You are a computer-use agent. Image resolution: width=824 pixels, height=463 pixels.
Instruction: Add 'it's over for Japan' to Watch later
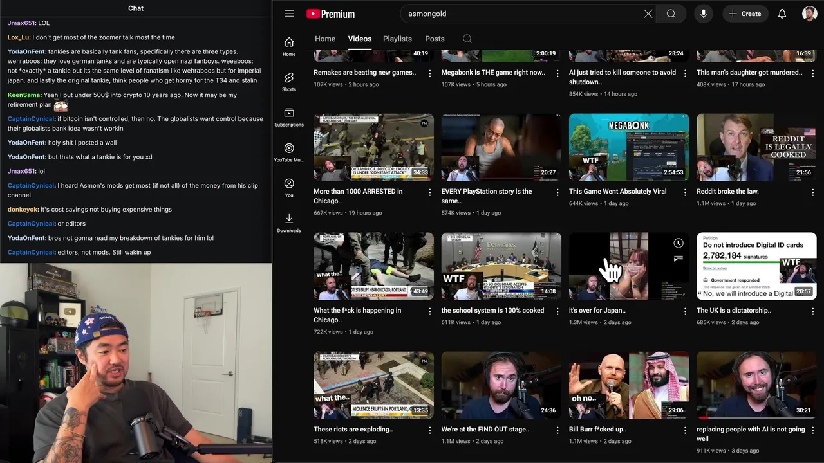tap(678, 243)
